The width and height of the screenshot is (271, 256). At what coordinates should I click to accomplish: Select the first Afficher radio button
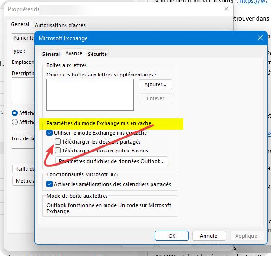[x=15, y=113]
